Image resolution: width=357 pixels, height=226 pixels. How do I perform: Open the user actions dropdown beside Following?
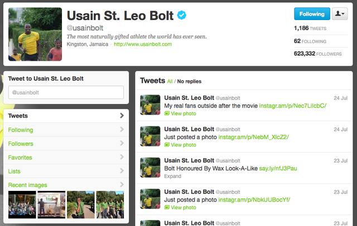pos(340,14)
